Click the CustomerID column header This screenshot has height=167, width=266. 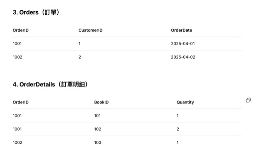[91, 30]
